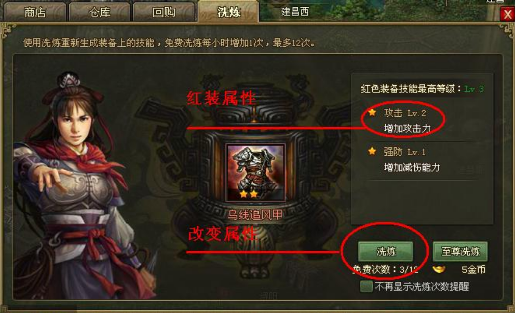This screenshot has height=313, width=515.
Task: Switch to the 仓库 tab
Action: tap(100, 12)
